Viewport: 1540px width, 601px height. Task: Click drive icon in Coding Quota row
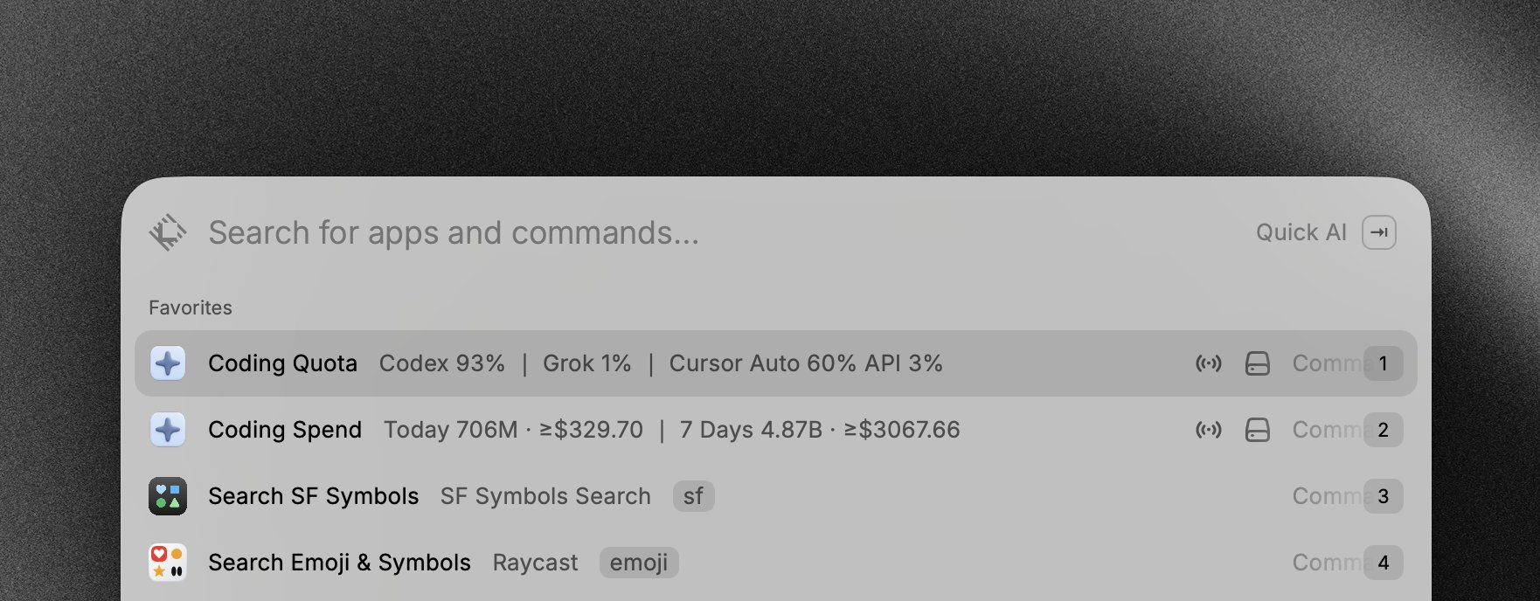[x=1258, y=363]
